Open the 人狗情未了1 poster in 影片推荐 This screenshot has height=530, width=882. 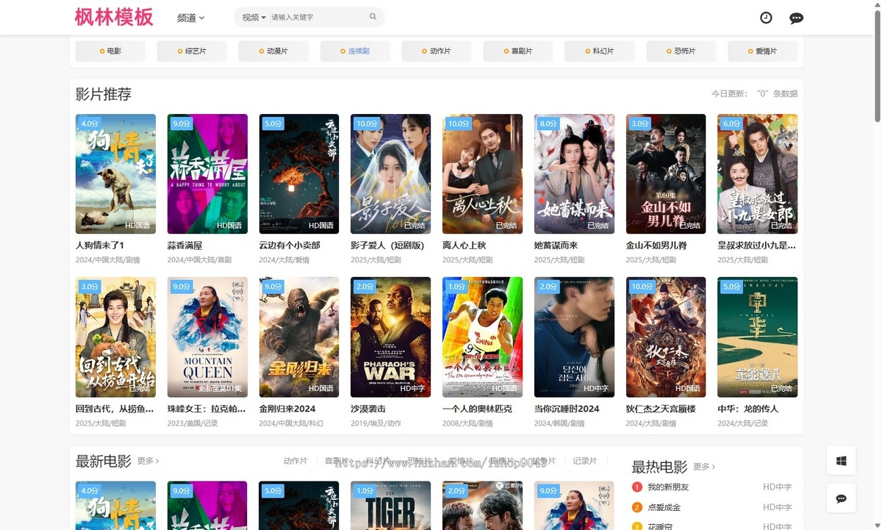pos(115,173)
